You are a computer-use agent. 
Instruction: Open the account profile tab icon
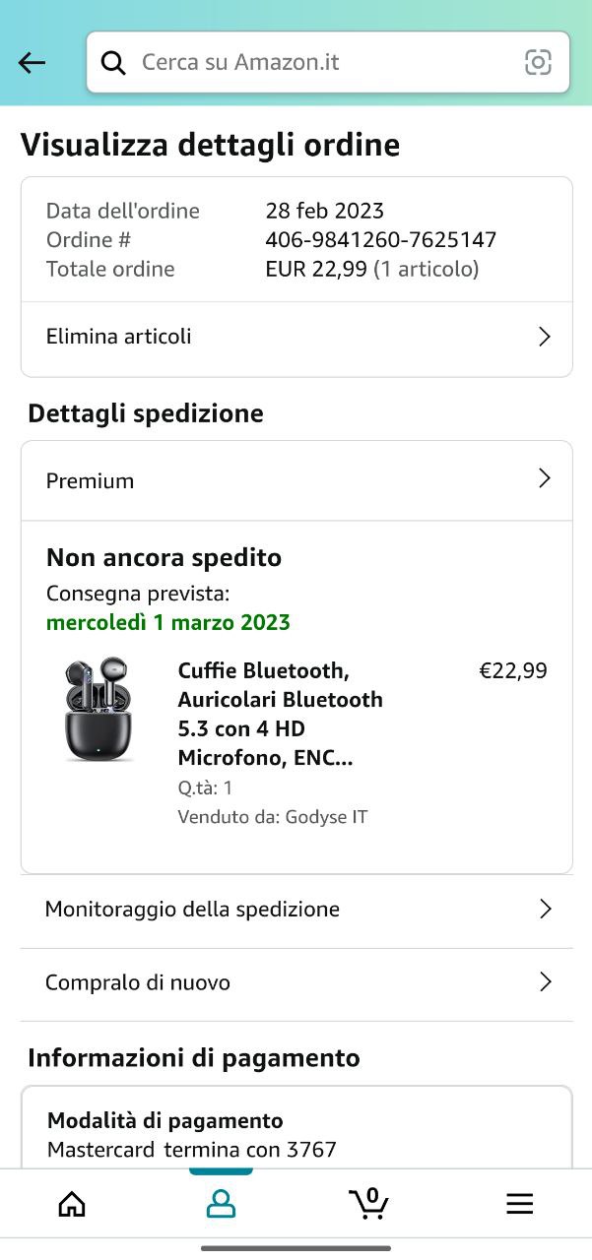click(x=221, y=1203)
